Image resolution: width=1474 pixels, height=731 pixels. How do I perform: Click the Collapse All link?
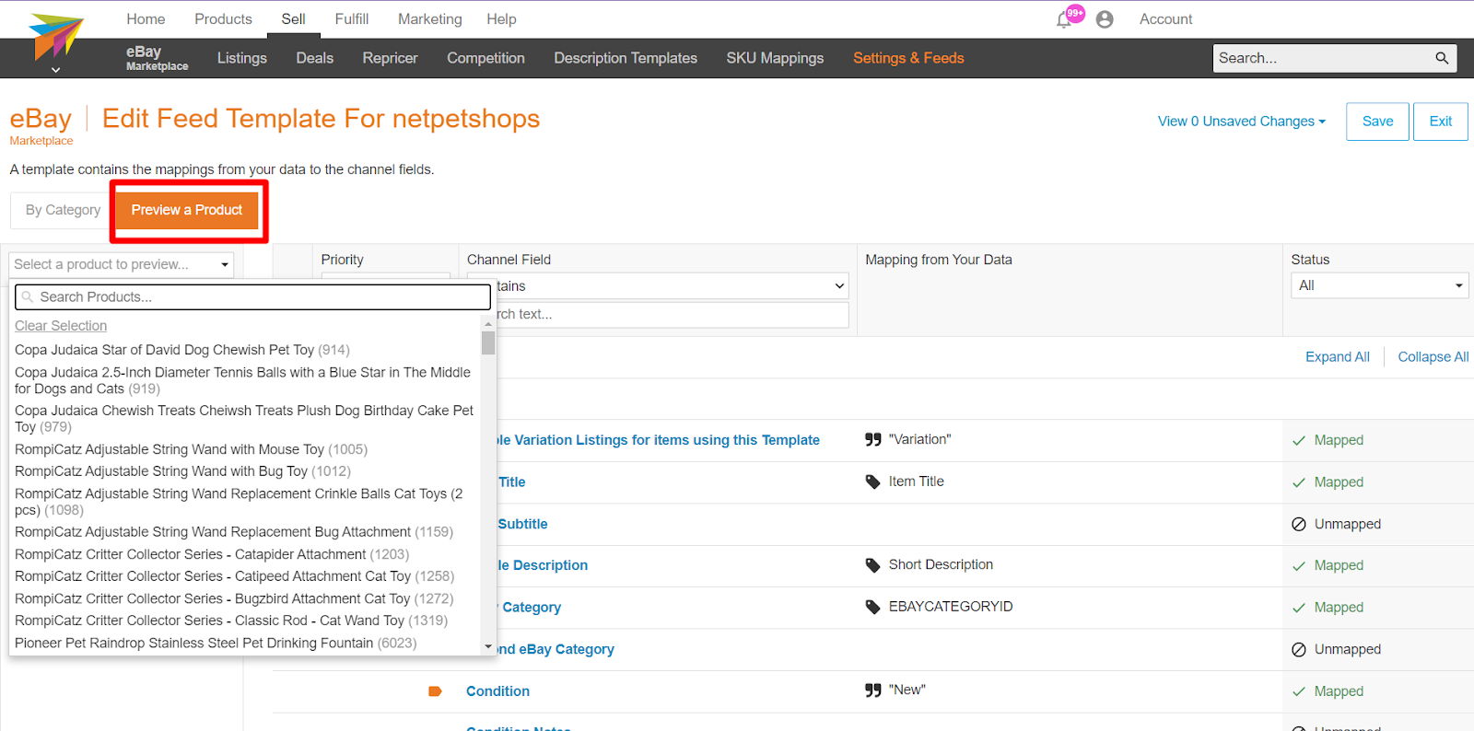1433,357
